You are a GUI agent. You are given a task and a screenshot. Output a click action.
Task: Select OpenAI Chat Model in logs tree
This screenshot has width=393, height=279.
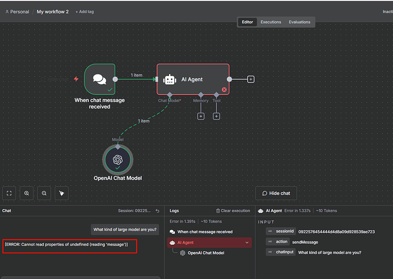(206, 253)
